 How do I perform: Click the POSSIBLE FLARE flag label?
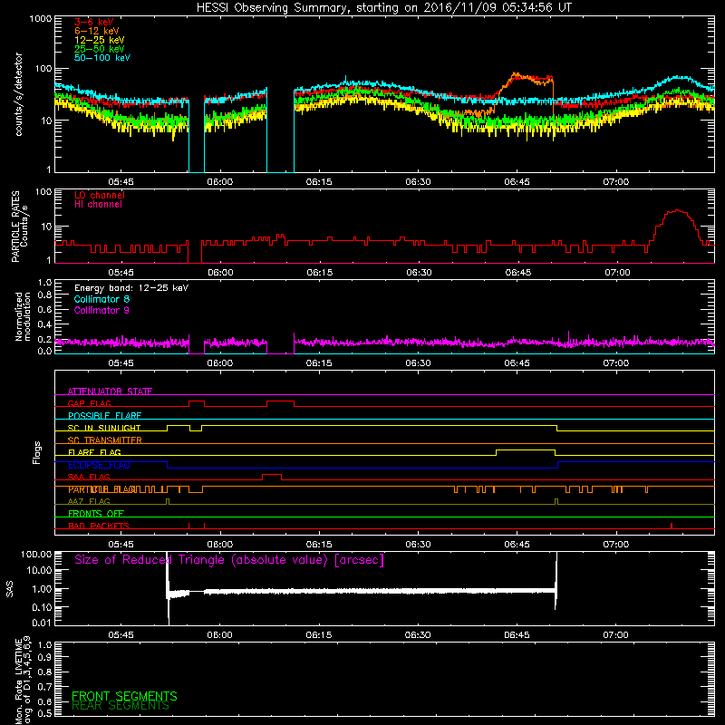pos(104,416)
